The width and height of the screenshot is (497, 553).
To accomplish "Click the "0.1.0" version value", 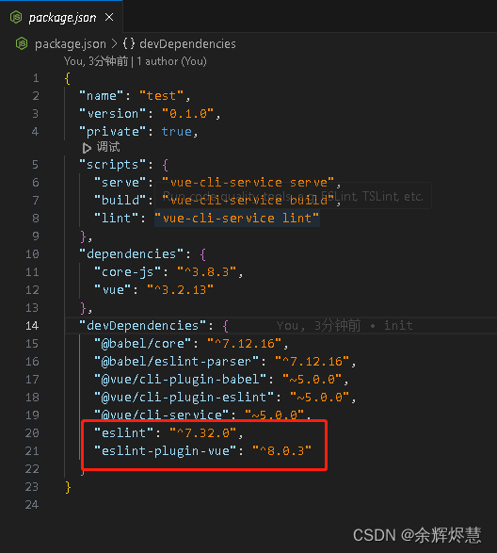I will click(187, 114).
